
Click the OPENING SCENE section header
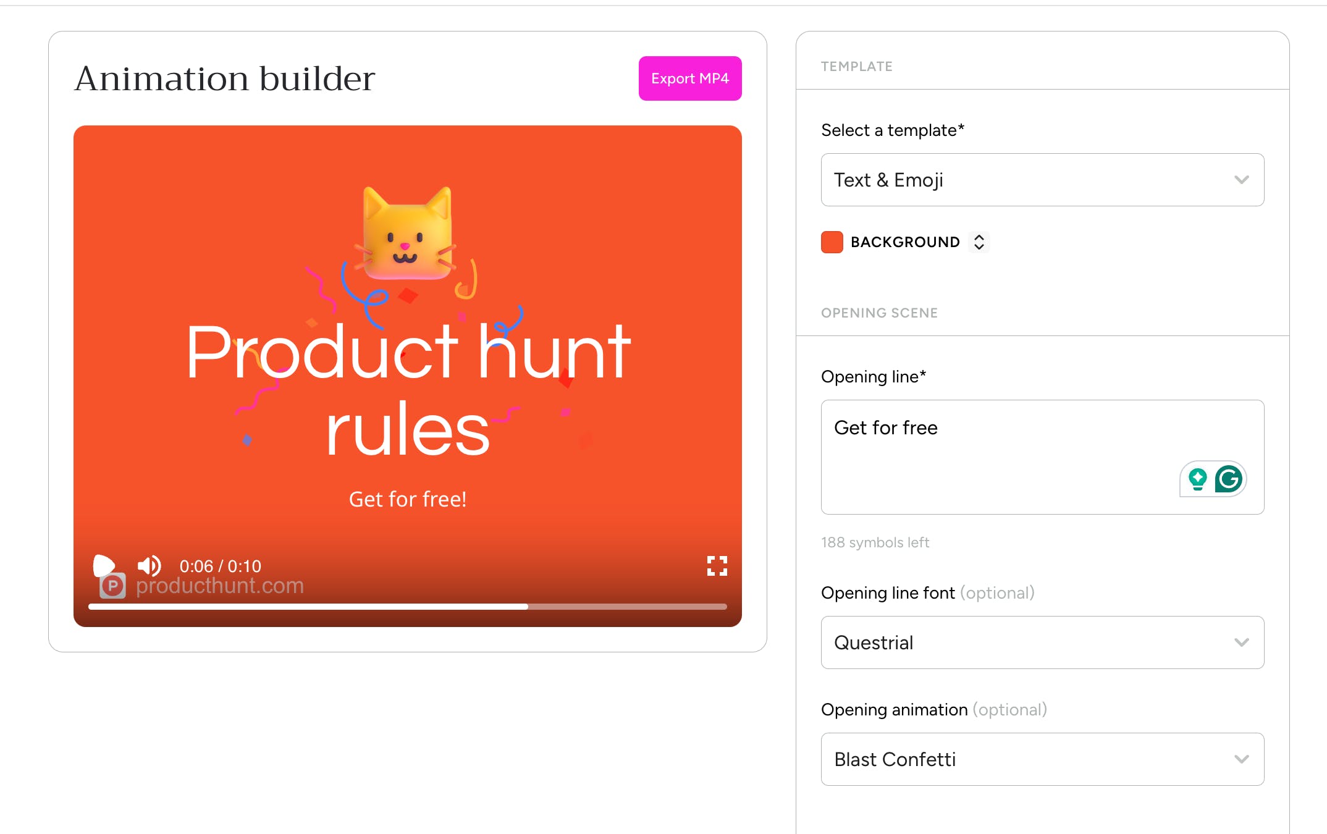(x=879, y=313)
